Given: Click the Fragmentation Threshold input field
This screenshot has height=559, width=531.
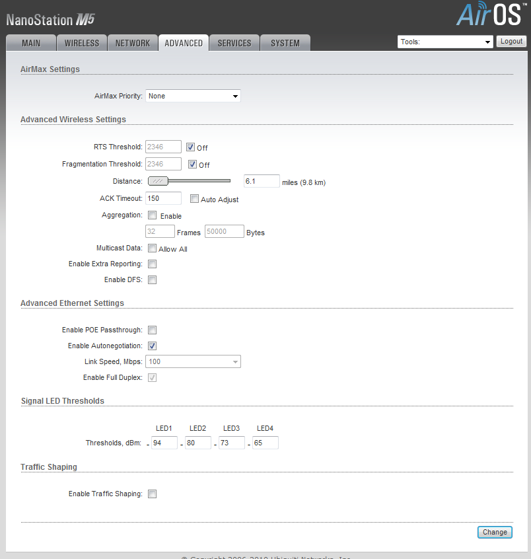Looking at the screenshot, I should click(163, 164).
